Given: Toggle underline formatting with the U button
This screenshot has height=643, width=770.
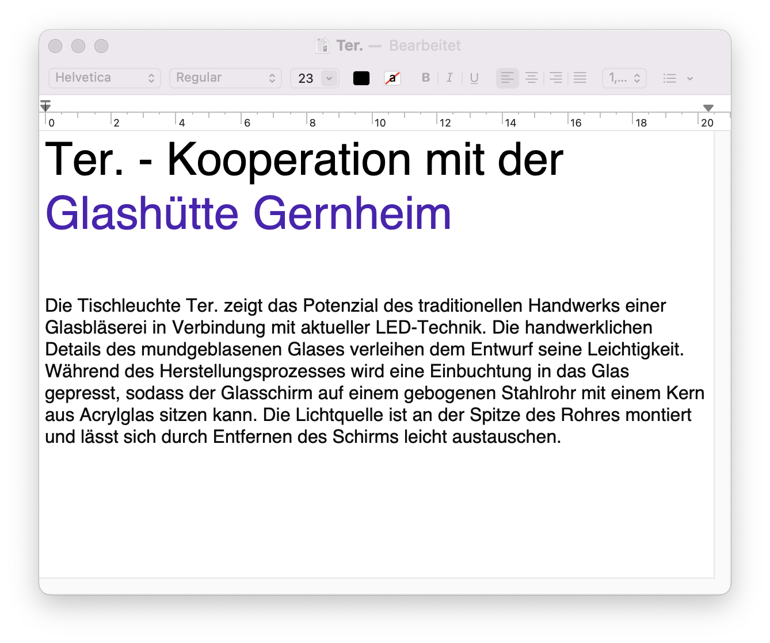Looking at the screenshot, I should pos(474,78).
